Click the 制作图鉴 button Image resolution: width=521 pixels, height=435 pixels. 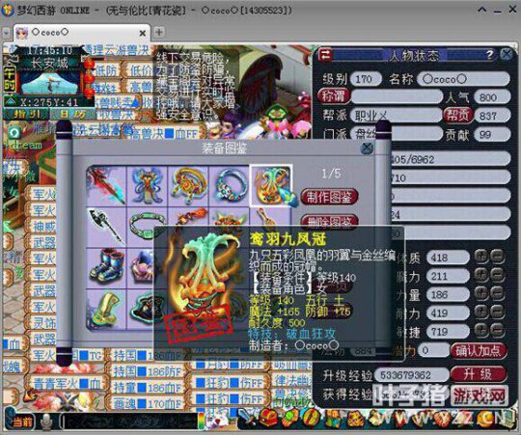[329, 197]
